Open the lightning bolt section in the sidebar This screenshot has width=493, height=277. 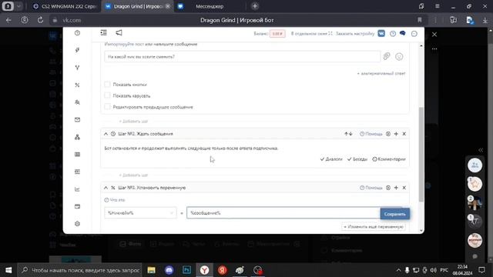pyautogui.click(x=77, y=50)
